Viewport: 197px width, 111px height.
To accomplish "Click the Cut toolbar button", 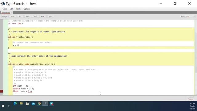I will (x=20, y=17).
